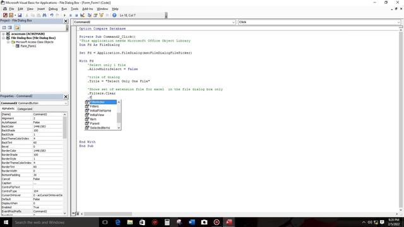Image resolution: width=404 pixels, height=227 pixels.
Task: Click the Redo toolbar icon
Action: coord(57,15)
